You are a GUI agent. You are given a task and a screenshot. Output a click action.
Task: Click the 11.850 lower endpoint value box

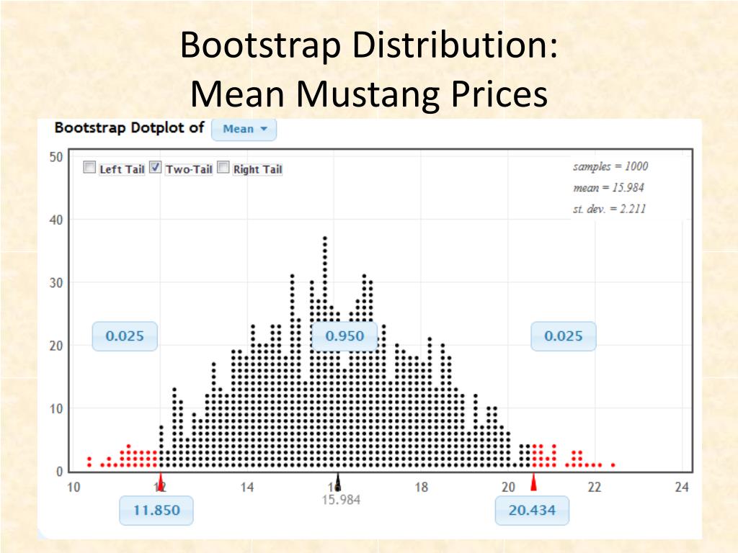pyautogui.click(x=156, y=511)
